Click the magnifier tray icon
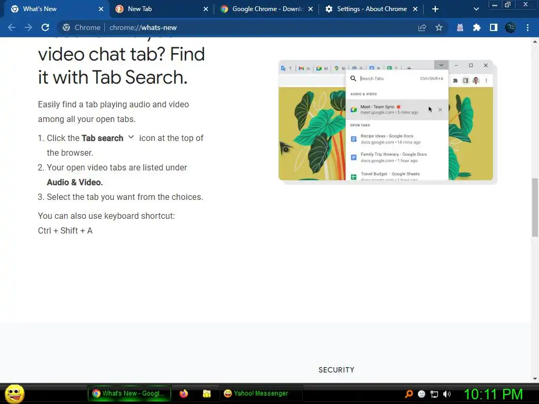 pos(408,393)
